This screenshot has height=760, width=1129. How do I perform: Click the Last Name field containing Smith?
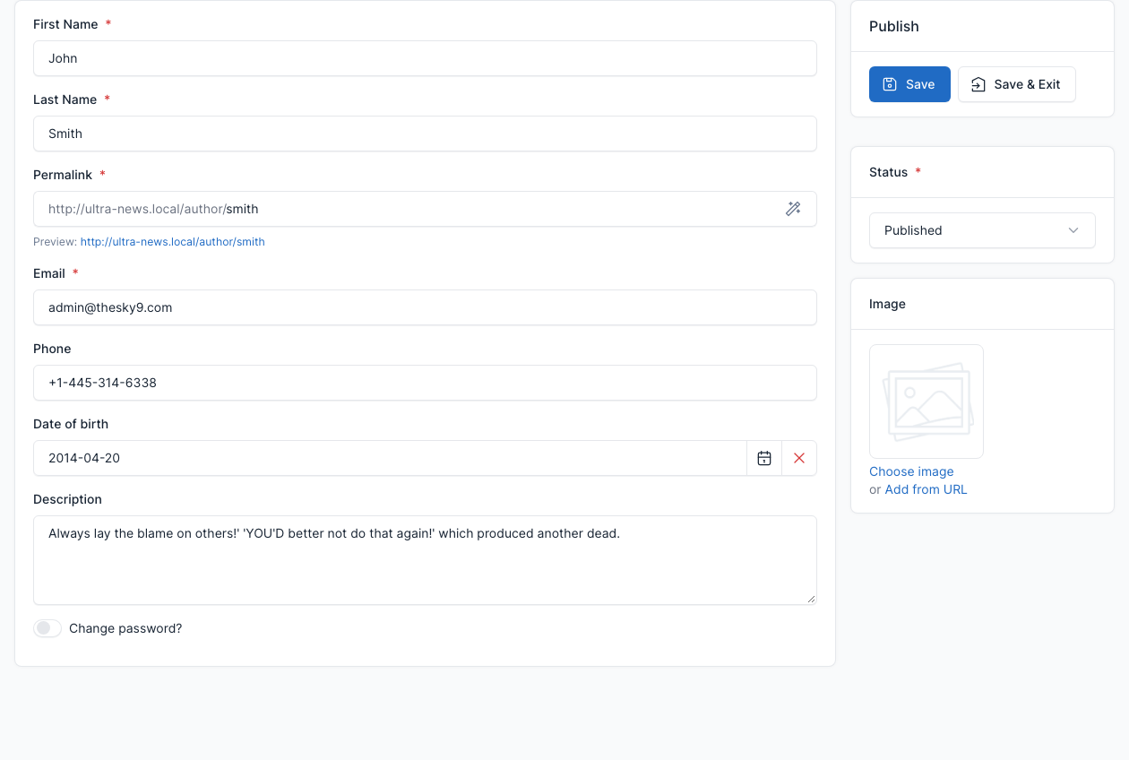[x=425, y=134]
